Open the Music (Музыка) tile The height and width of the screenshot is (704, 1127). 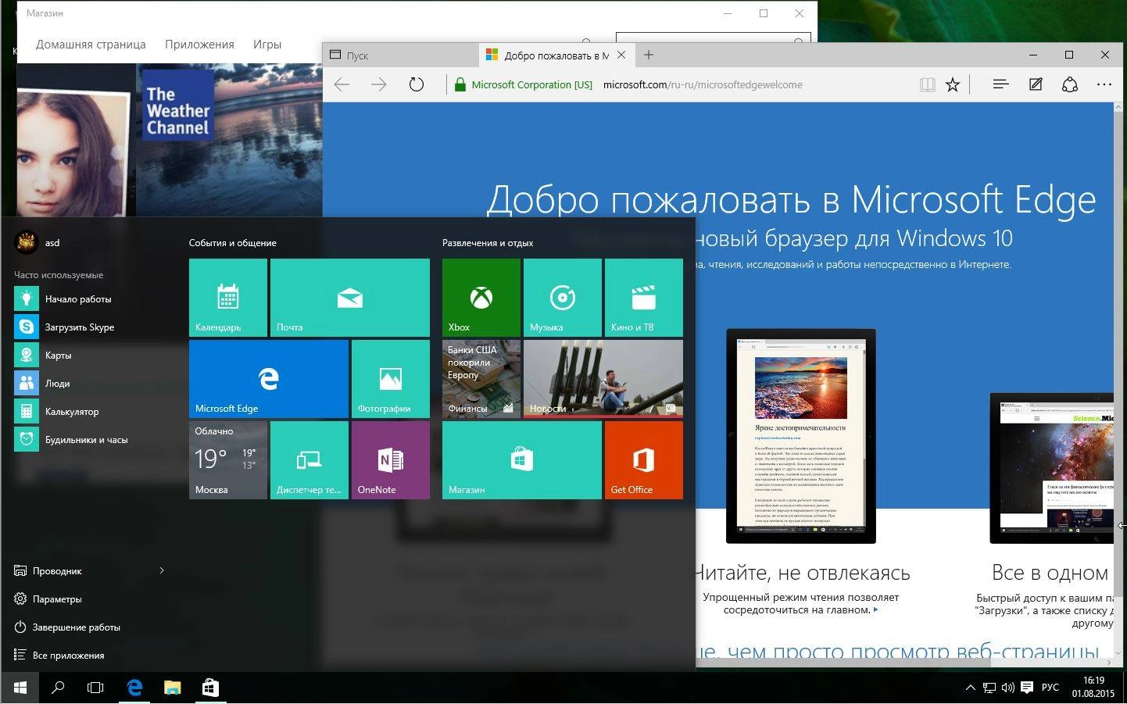coord(563,298)
